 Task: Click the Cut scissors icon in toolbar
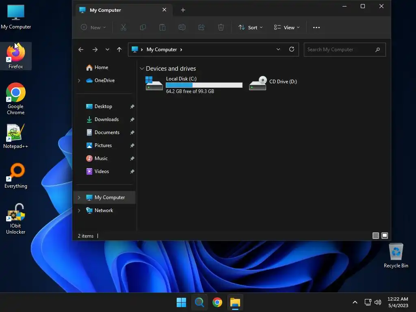(x=123, y=27)
